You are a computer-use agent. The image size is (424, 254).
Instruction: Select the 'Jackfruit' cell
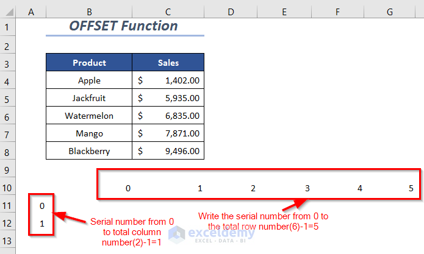click(x=89, y=97)
